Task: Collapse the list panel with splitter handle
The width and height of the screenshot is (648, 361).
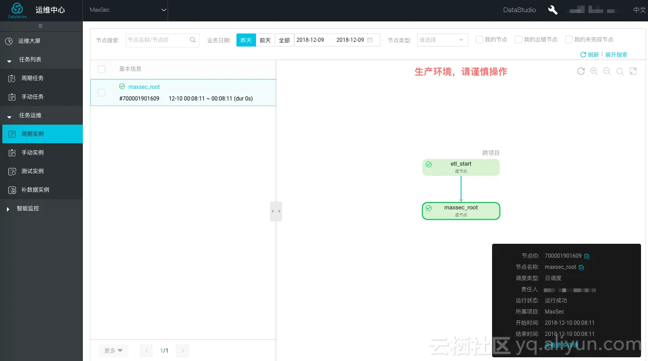Action: [276, 211]
